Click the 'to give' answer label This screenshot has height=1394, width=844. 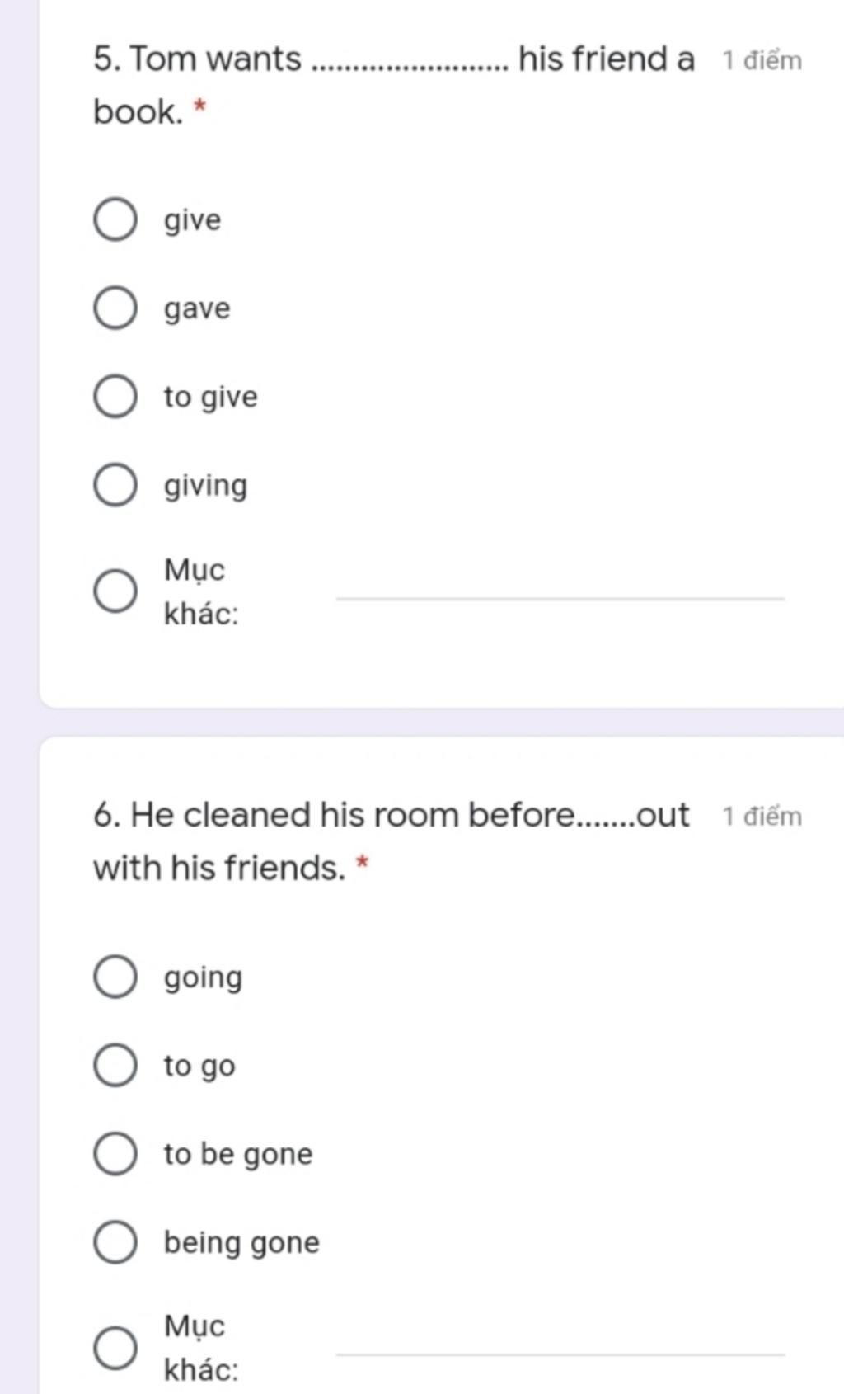(210, 398)
